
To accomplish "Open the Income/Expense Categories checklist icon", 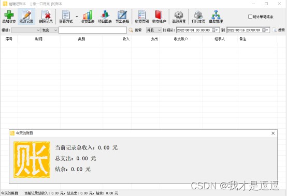I will (142, 17).
